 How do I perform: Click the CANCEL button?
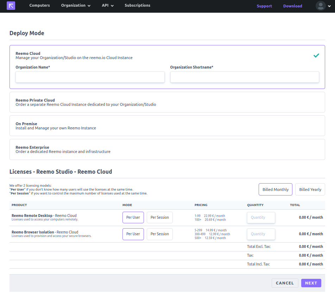tap(285, 283)
